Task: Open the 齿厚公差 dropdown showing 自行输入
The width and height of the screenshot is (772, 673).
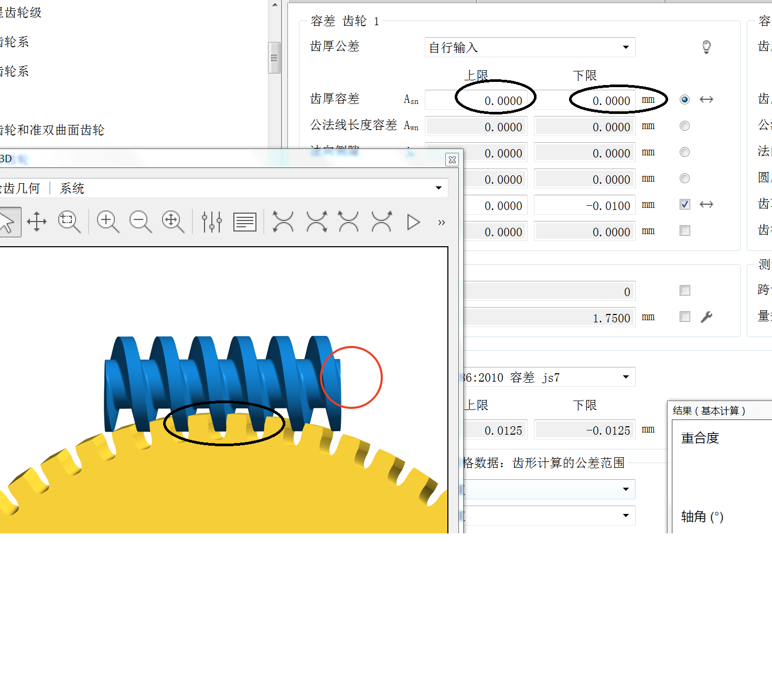Action: [530, 47]
